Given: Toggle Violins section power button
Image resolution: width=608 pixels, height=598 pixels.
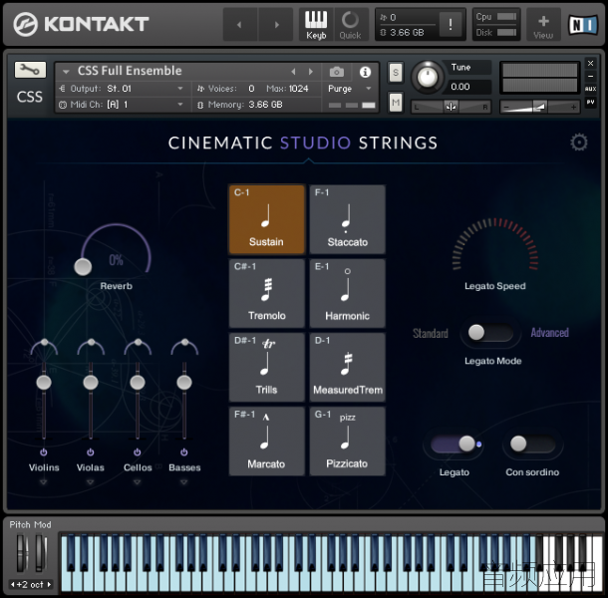Looking at the screenshot, I should [x=44, y=452].
